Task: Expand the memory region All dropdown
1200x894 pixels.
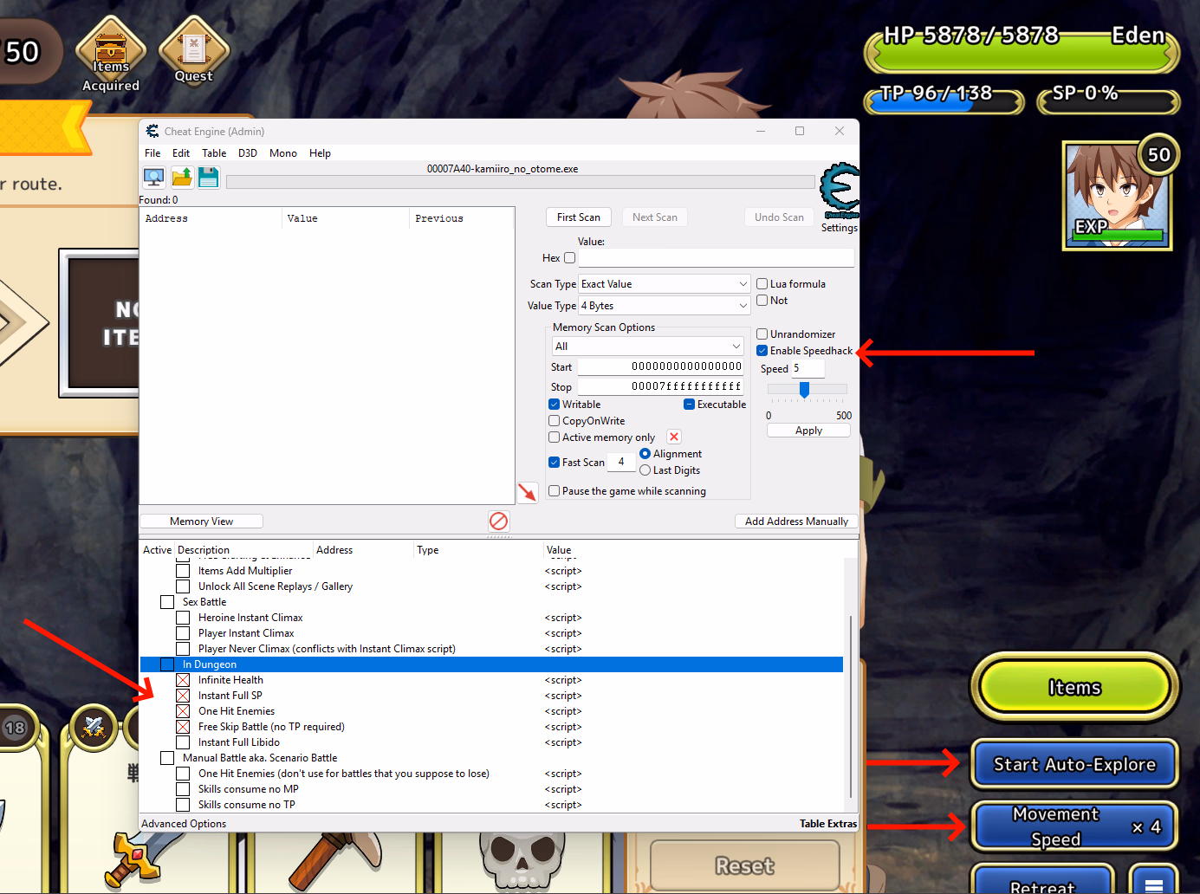Action: point(648,347)
